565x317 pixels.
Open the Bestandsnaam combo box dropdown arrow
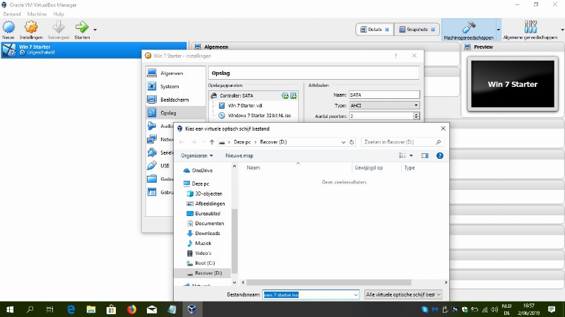click(356, 294)
